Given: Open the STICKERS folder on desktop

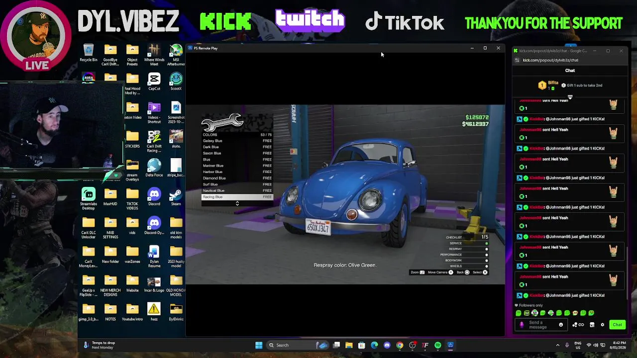Looking at the screenshot, I should click(x=132, y=139).
